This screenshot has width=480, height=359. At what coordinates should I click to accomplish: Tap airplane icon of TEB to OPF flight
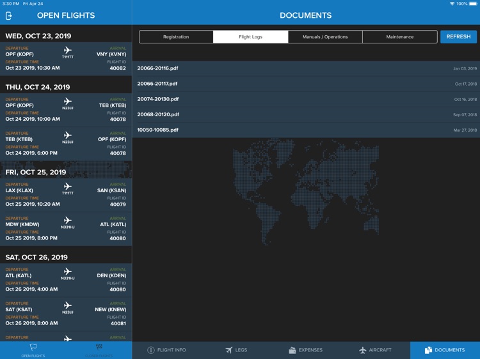[x=68, y=135]
